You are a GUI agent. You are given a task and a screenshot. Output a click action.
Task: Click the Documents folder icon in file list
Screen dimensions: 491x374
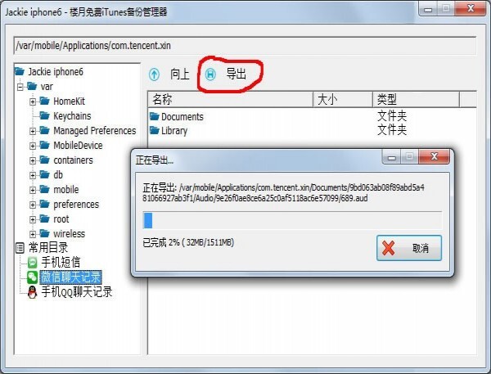click(155, 116)
